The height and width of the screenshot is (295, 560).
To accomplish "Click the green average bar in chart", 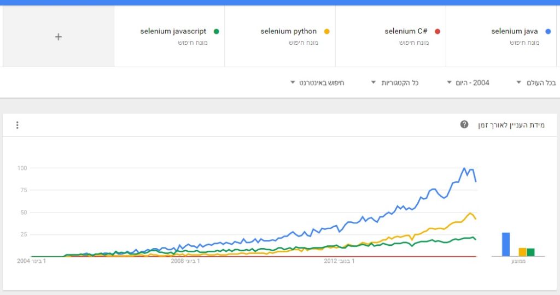I will 530,252.
